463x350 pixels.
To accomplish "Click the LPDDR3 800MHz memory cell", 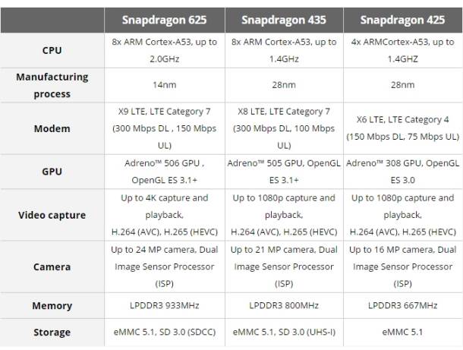I will 284,305.
